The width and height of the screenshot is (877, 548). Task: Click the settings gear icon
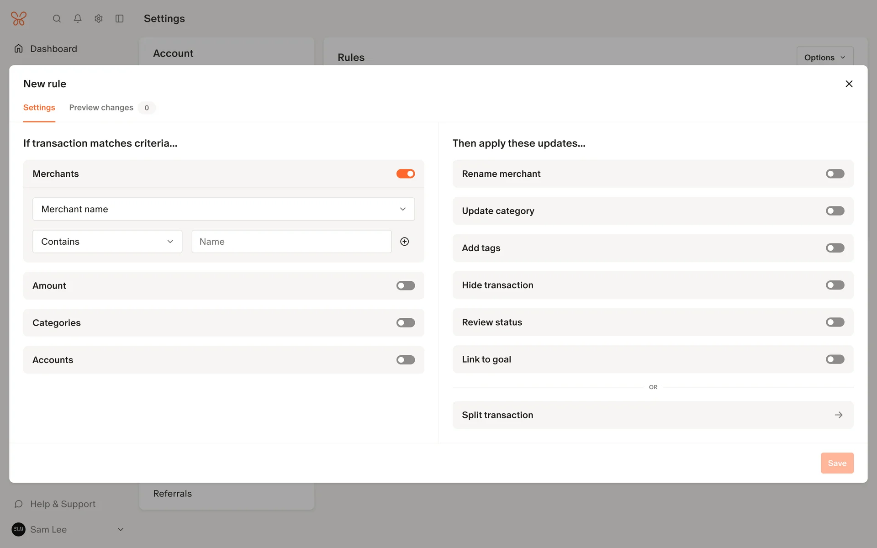(99, 19)
